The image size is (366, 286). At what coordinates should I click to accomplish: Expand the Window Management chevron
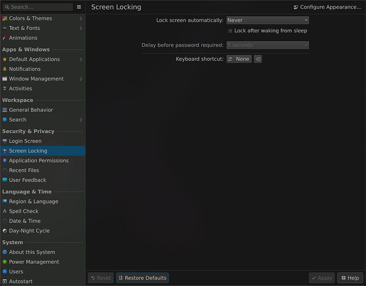click(81, 79)
